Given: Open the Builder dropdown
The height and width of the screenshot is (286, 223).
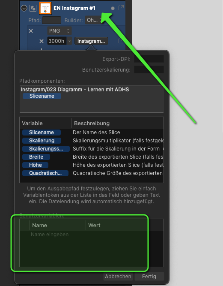Looking at the screenshot, I should [x=94, y=20].
